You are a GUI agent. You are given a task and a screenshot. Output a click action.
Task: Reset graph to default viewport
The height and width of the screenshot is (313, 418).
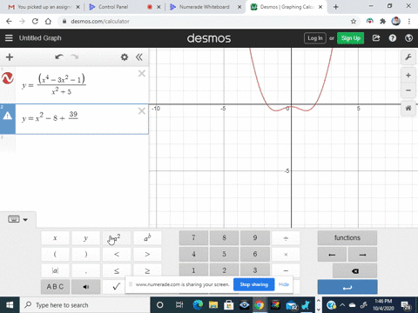click(x=408, y=108)
